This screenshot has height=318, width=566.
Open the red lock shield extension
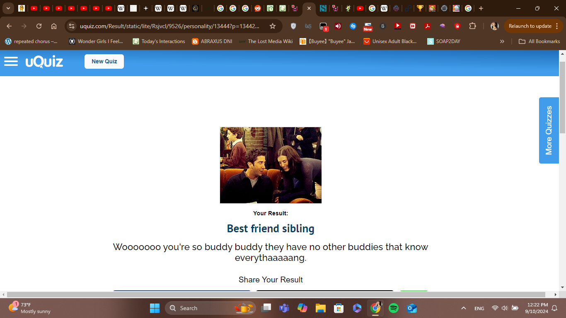click(457, 26)
